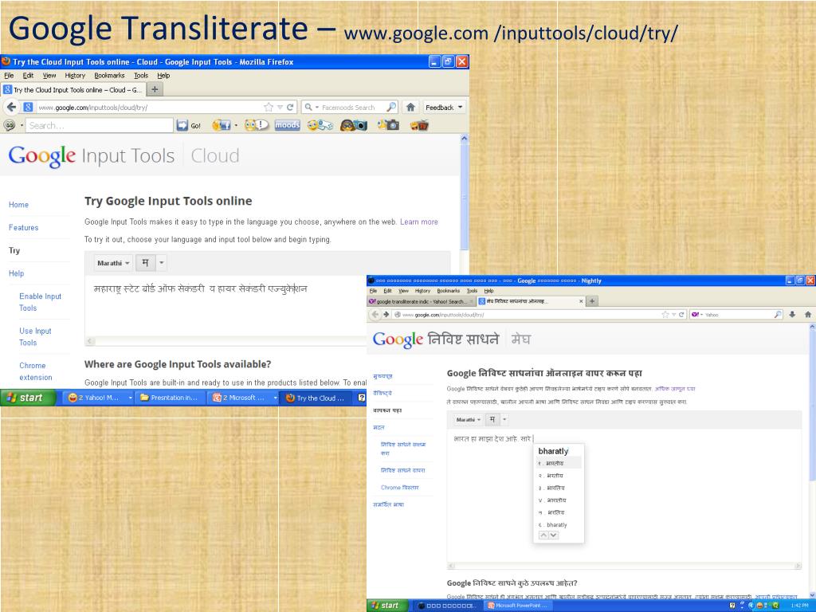Click the Back arrow in the Firefox window

point(11,108)
